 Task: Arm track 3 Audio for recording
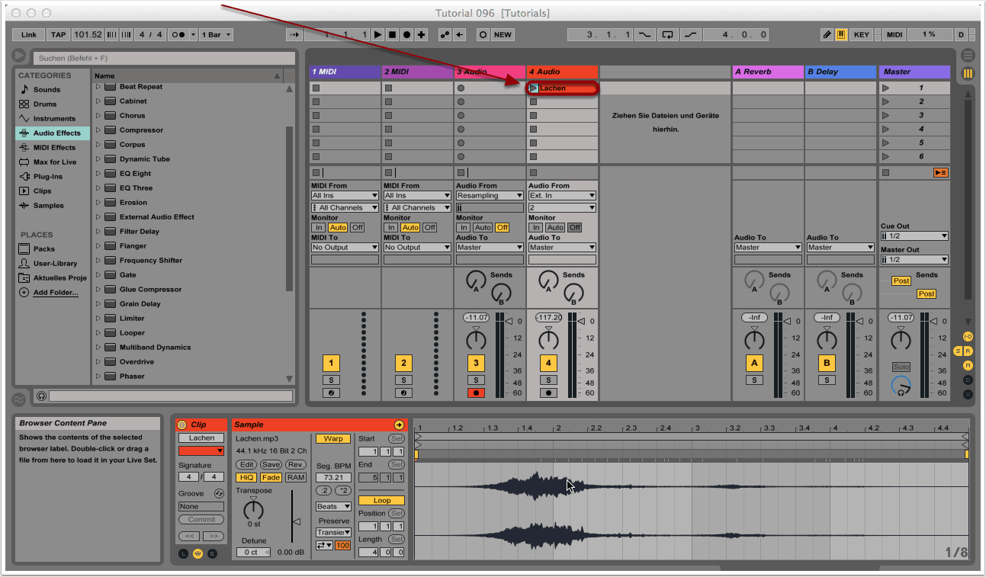pyautogui.click(x=476, y=393)
